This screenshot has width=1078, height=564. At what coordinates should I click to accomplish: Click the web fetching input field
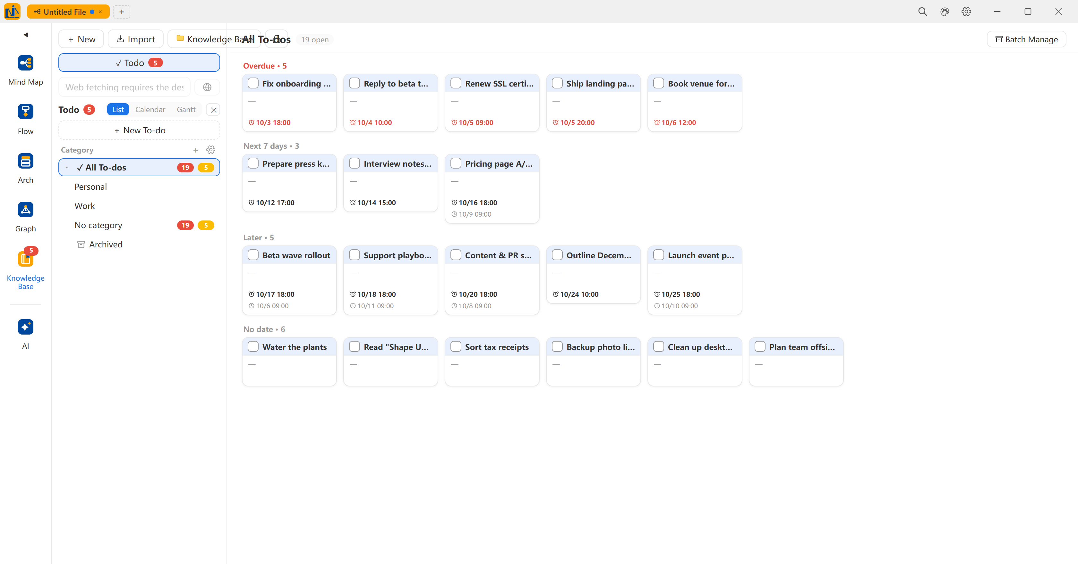click(x=124, y=87)
